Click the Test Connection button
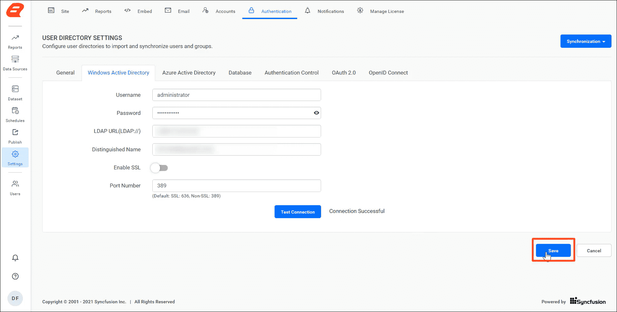Image resolution: width=617 pixels, height=312 pixels. coord(298,212)
